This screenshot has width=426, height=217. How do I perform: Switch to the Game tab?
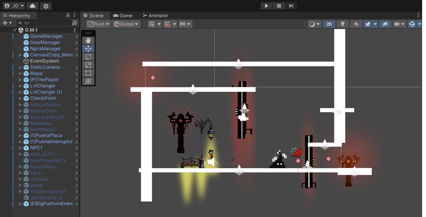[x=123, y=15]
